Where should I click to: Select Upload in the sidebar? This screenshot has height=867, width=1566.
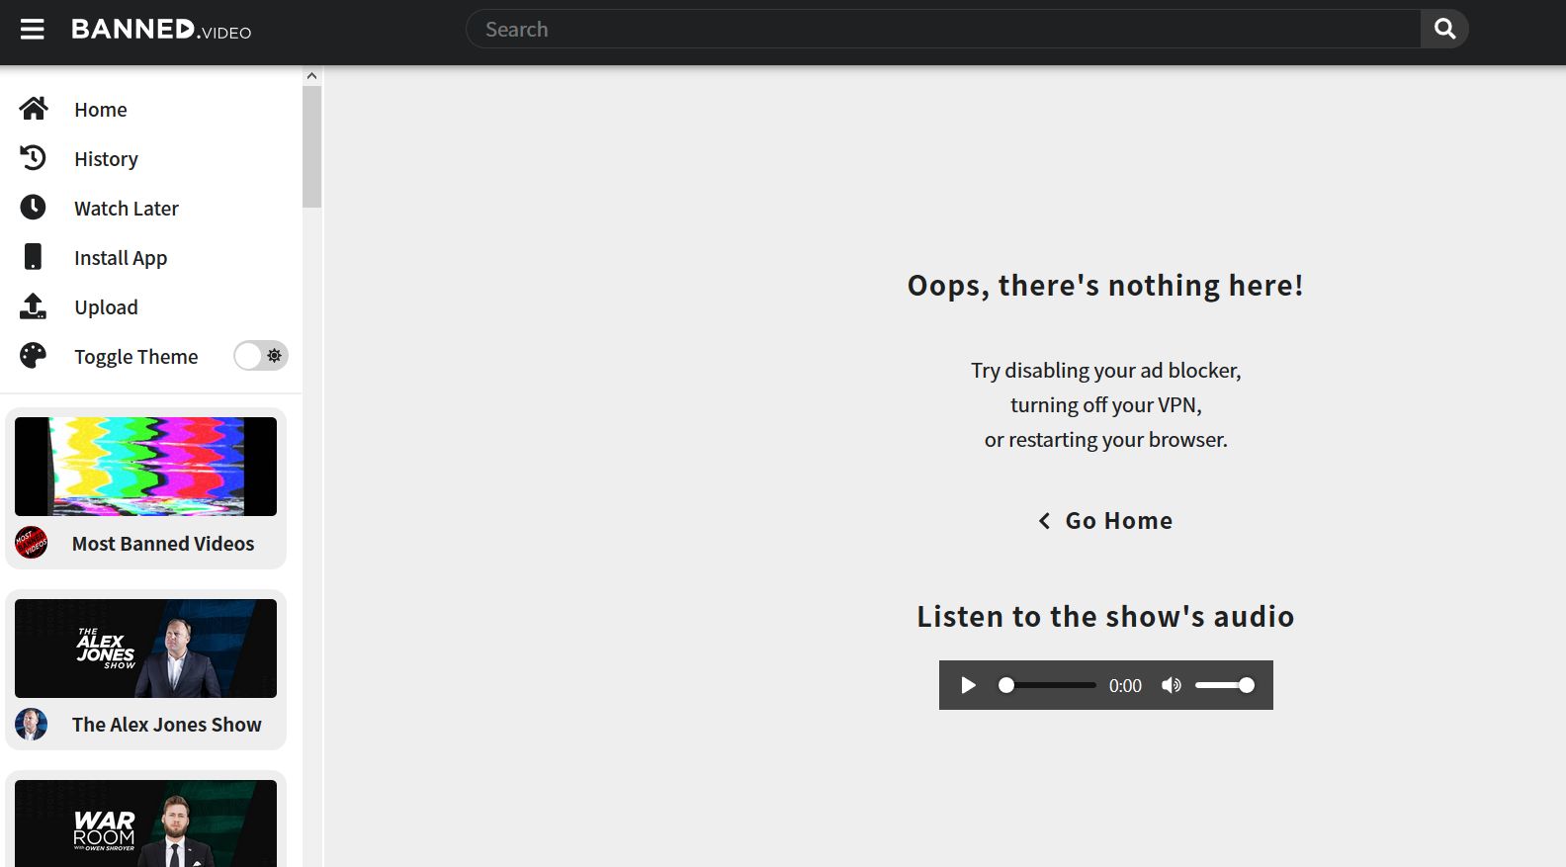[x=106, y=307]
